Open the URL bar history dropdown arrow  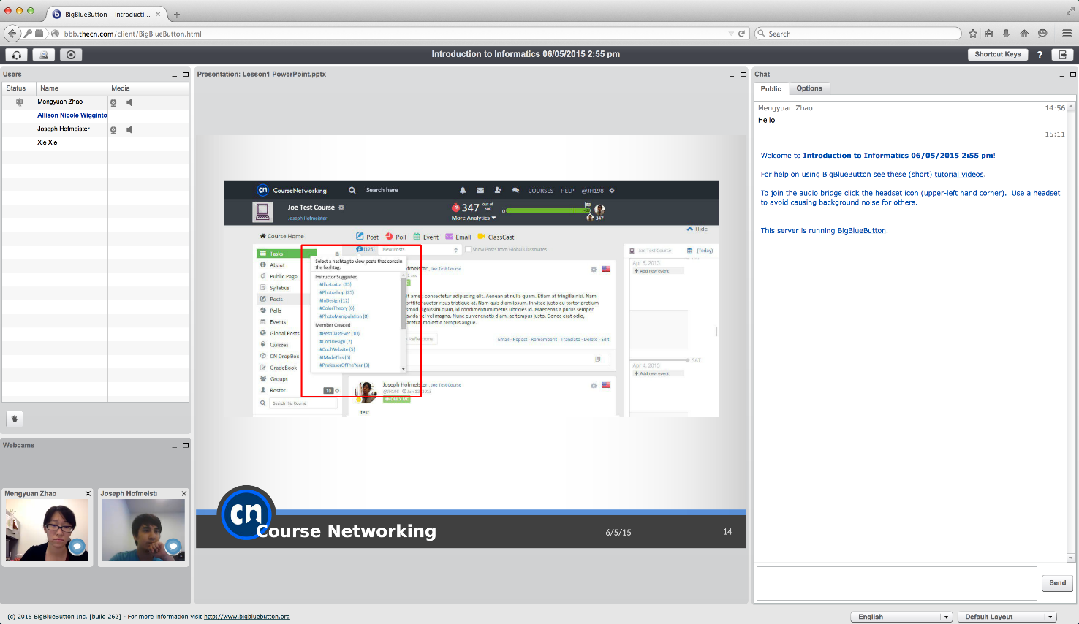click(x=731, y=34)
